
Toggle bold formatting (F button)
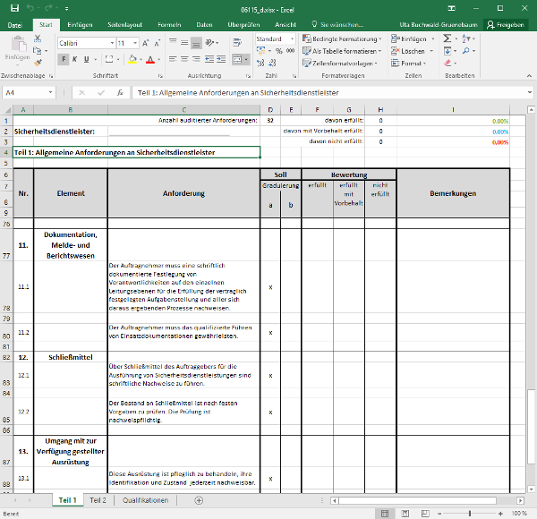coord(62,60)
